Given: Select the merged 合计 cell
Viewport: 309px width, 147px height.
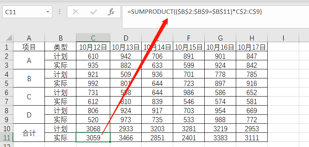Looking at the screenshot, I should [29, 133].
